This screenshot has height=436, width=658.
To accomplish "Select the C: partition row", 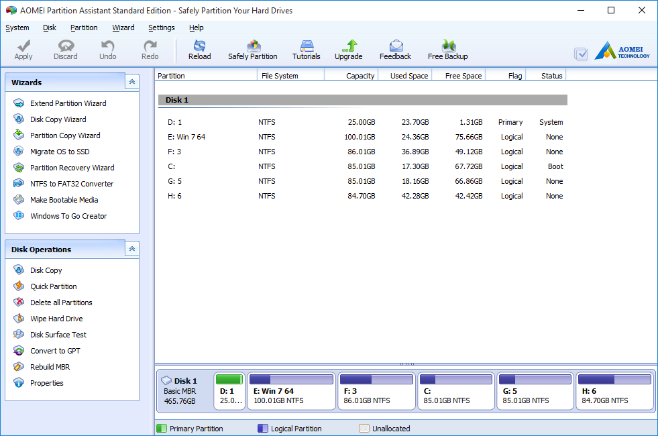I will 363,166.
